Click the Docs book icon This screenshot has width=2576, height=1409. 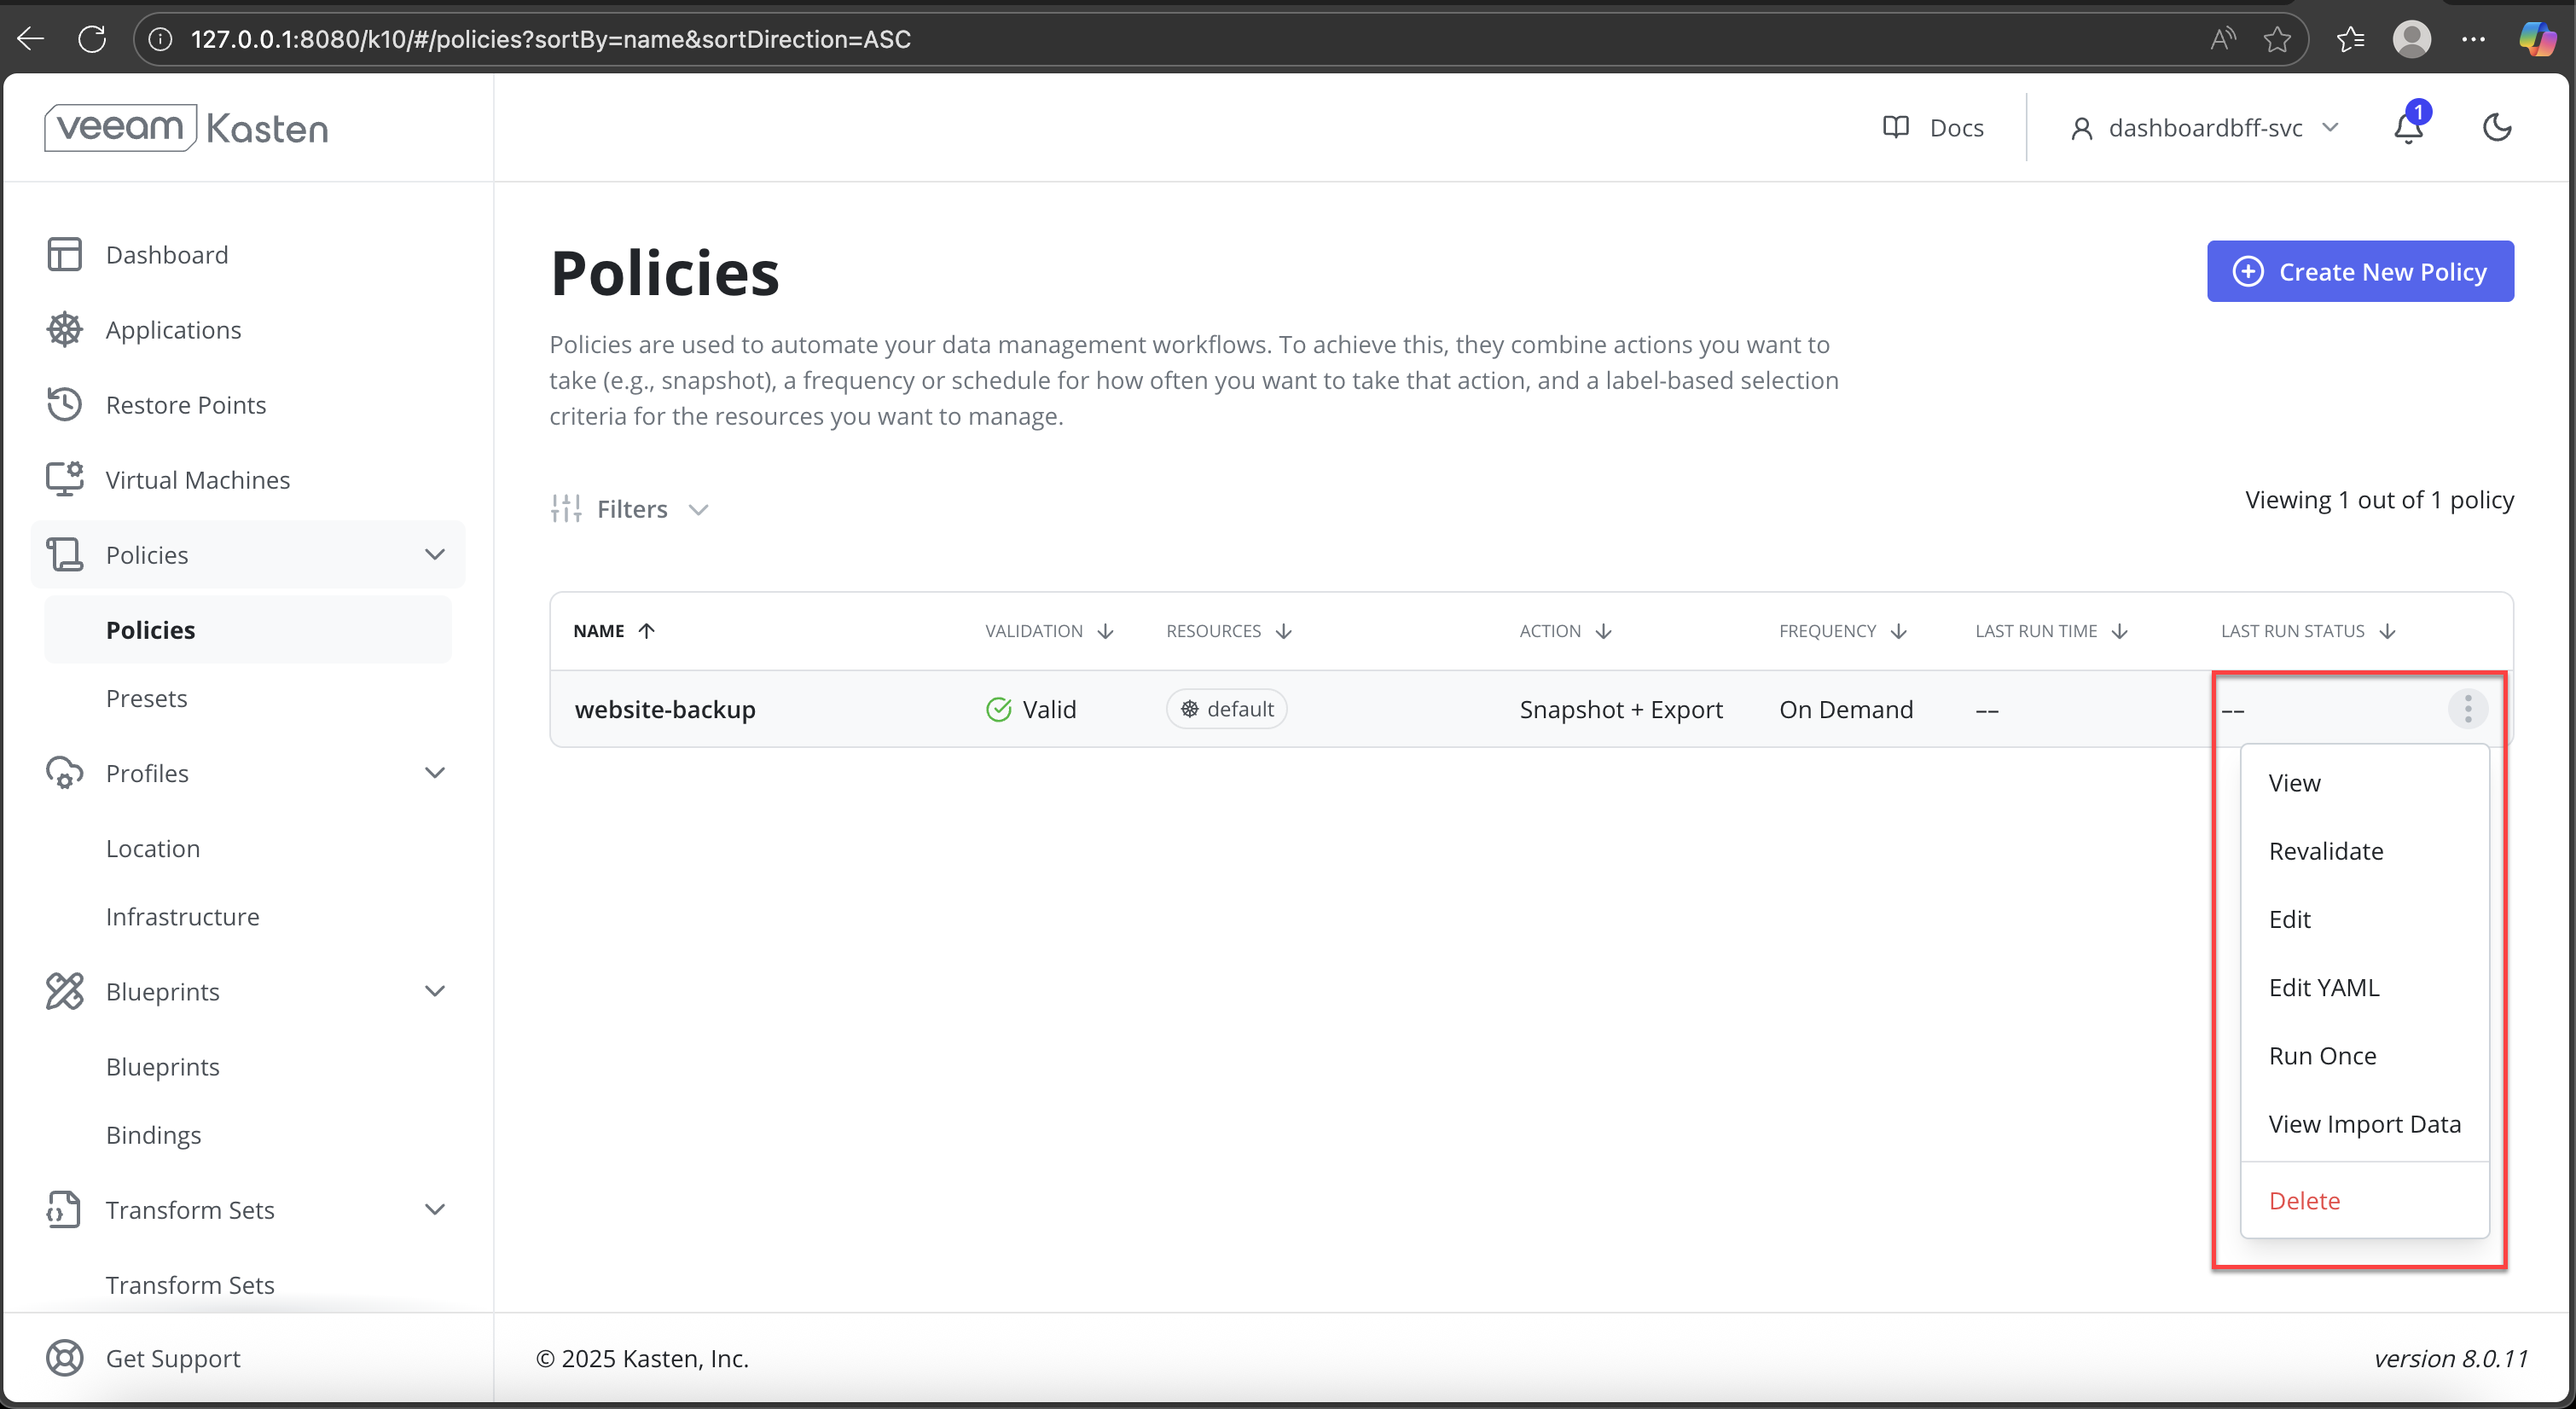[x=1895, y=128]
